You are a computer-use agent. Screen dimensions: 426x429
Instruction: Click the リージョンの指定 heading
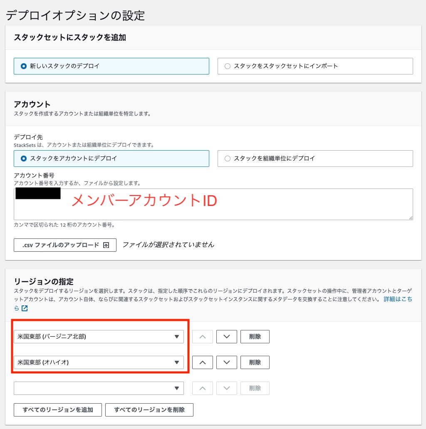44,282
